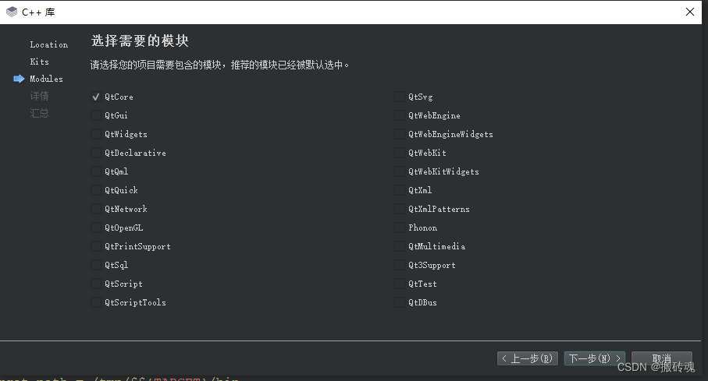Tick the QtWidgets module checkbox

96,134
